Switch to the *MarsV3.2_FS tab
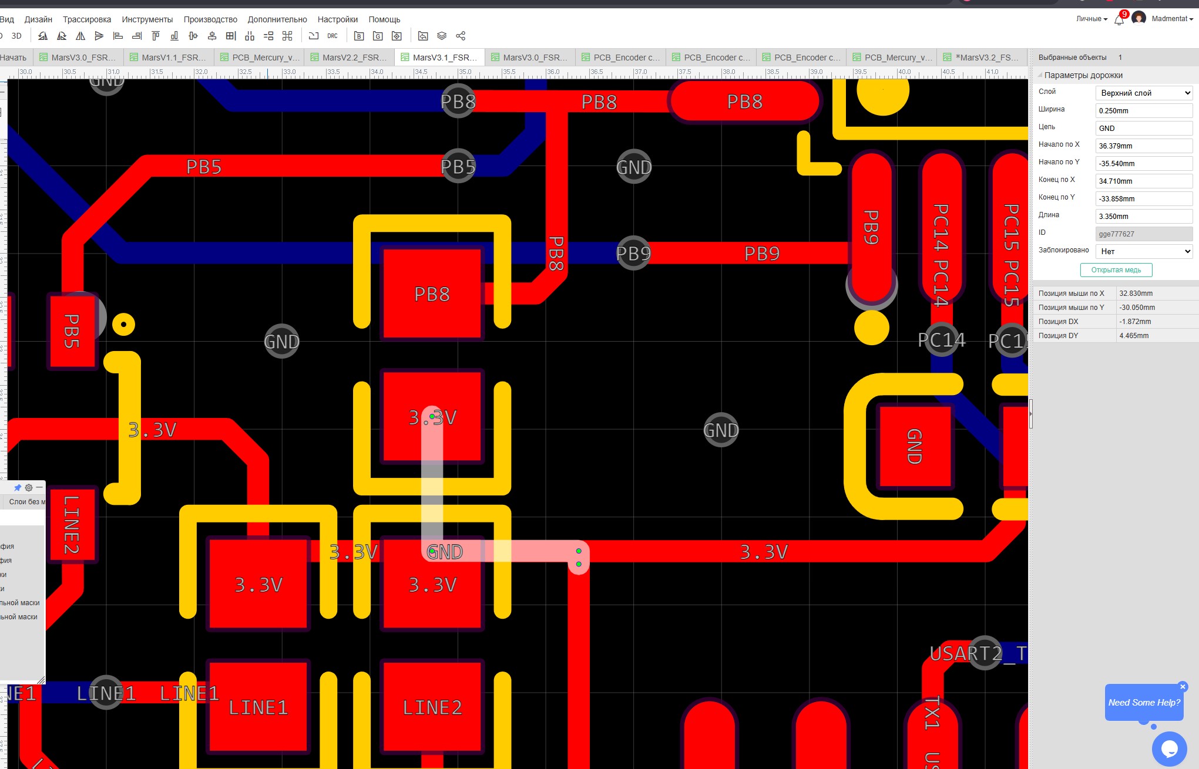Screen dimensions: 1199x769 (982, 58)
